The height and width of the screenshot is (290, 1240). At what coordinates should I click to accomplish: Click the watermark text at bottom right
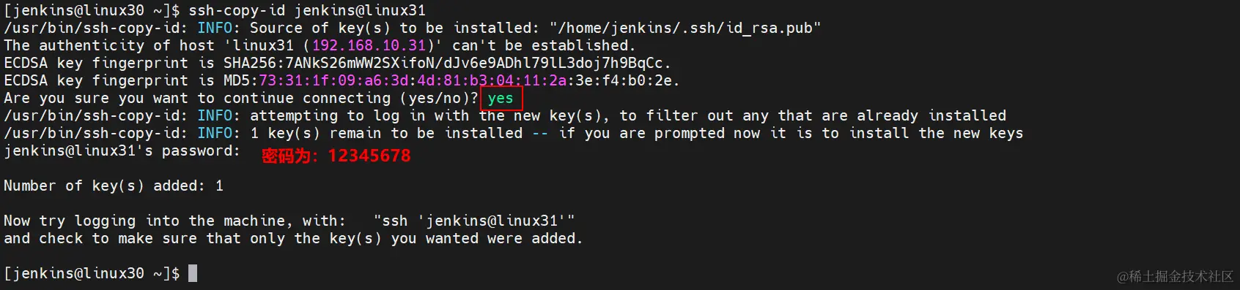coord(1175,276)
